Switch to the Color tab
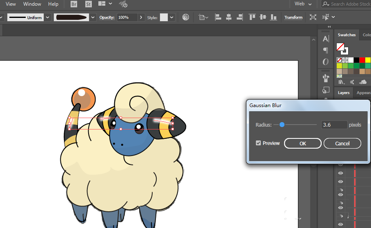 pos(366,35)
